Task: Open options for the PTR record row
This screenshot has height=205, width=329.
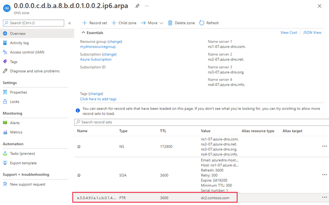Action: [325, 197]
